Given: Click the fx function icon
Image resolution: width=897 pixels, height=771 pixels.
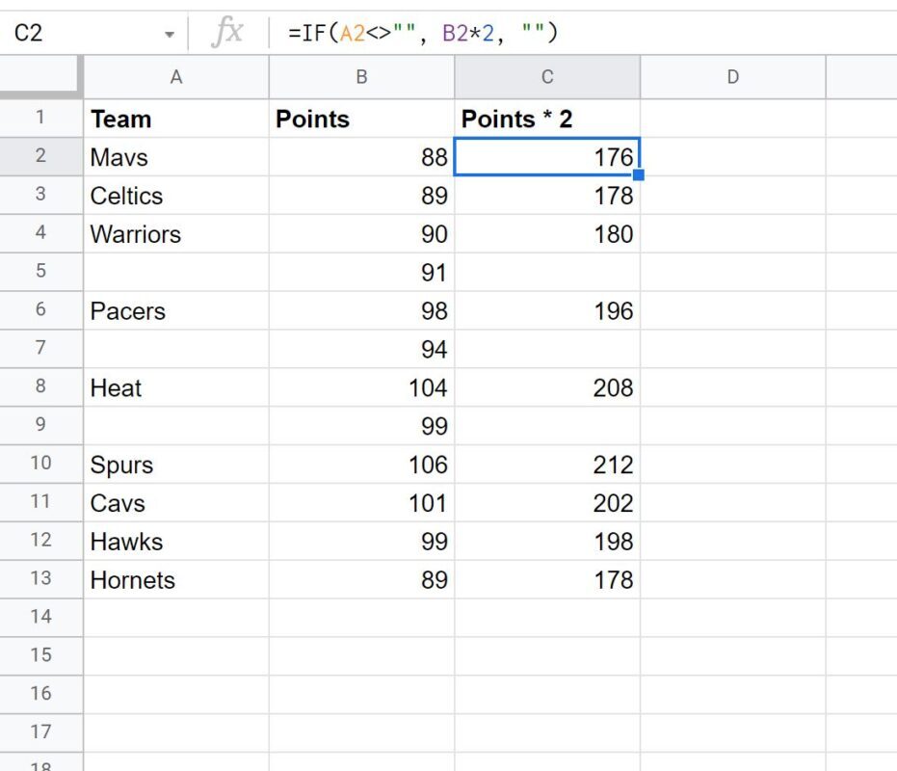Looking at the screenshot, I should point(227,32).
